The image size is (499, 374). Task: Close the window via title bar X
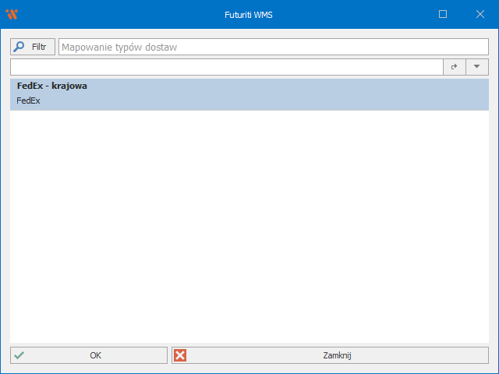(480, 14)
